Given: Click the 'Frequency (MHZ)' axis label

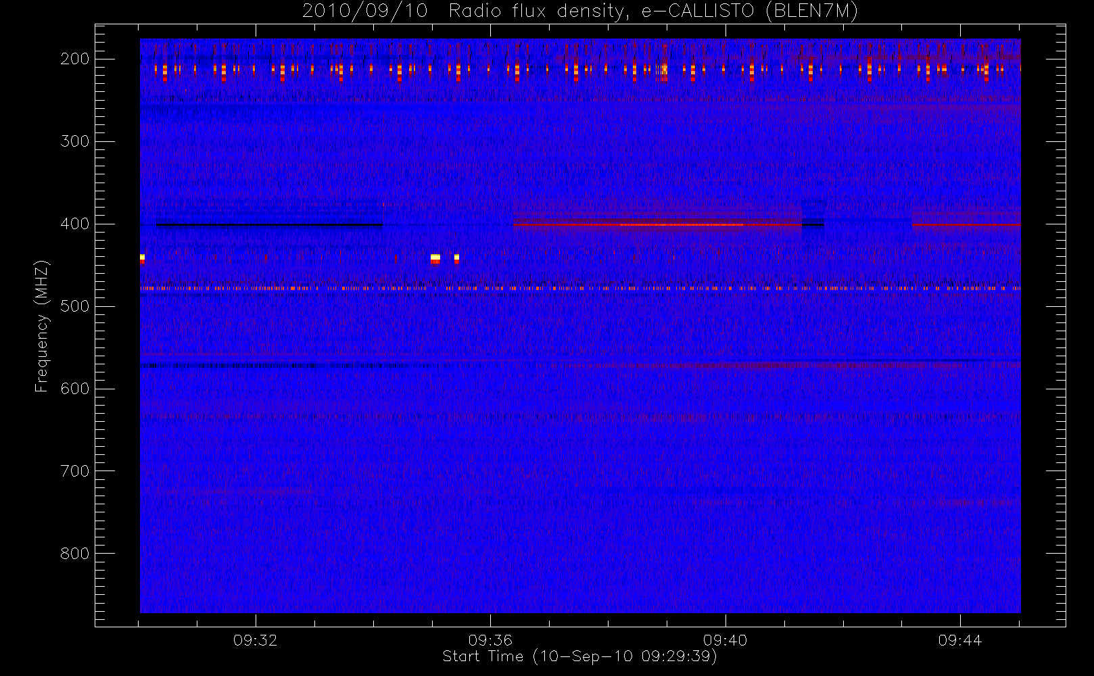Looking at the screenshot, I should [x=42, y=327].
